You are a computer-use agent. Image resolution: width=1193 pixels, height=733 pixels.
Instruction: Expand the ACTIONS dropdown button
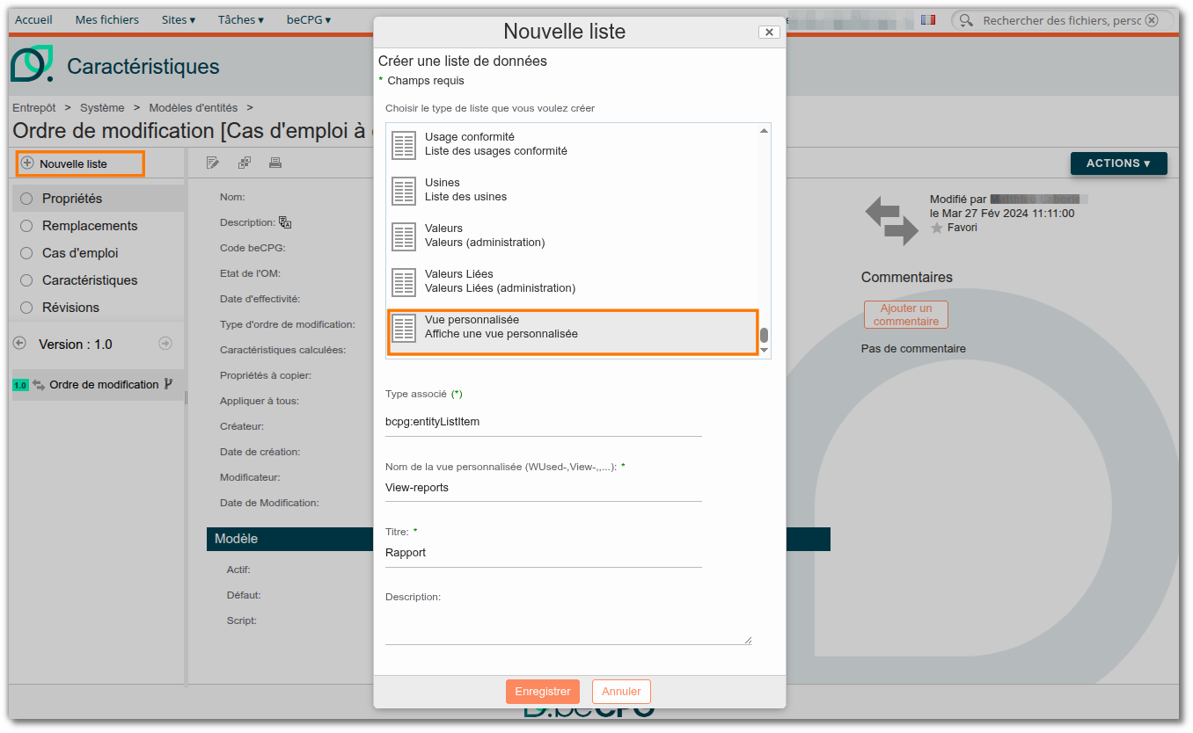(x=1118, y=163)
